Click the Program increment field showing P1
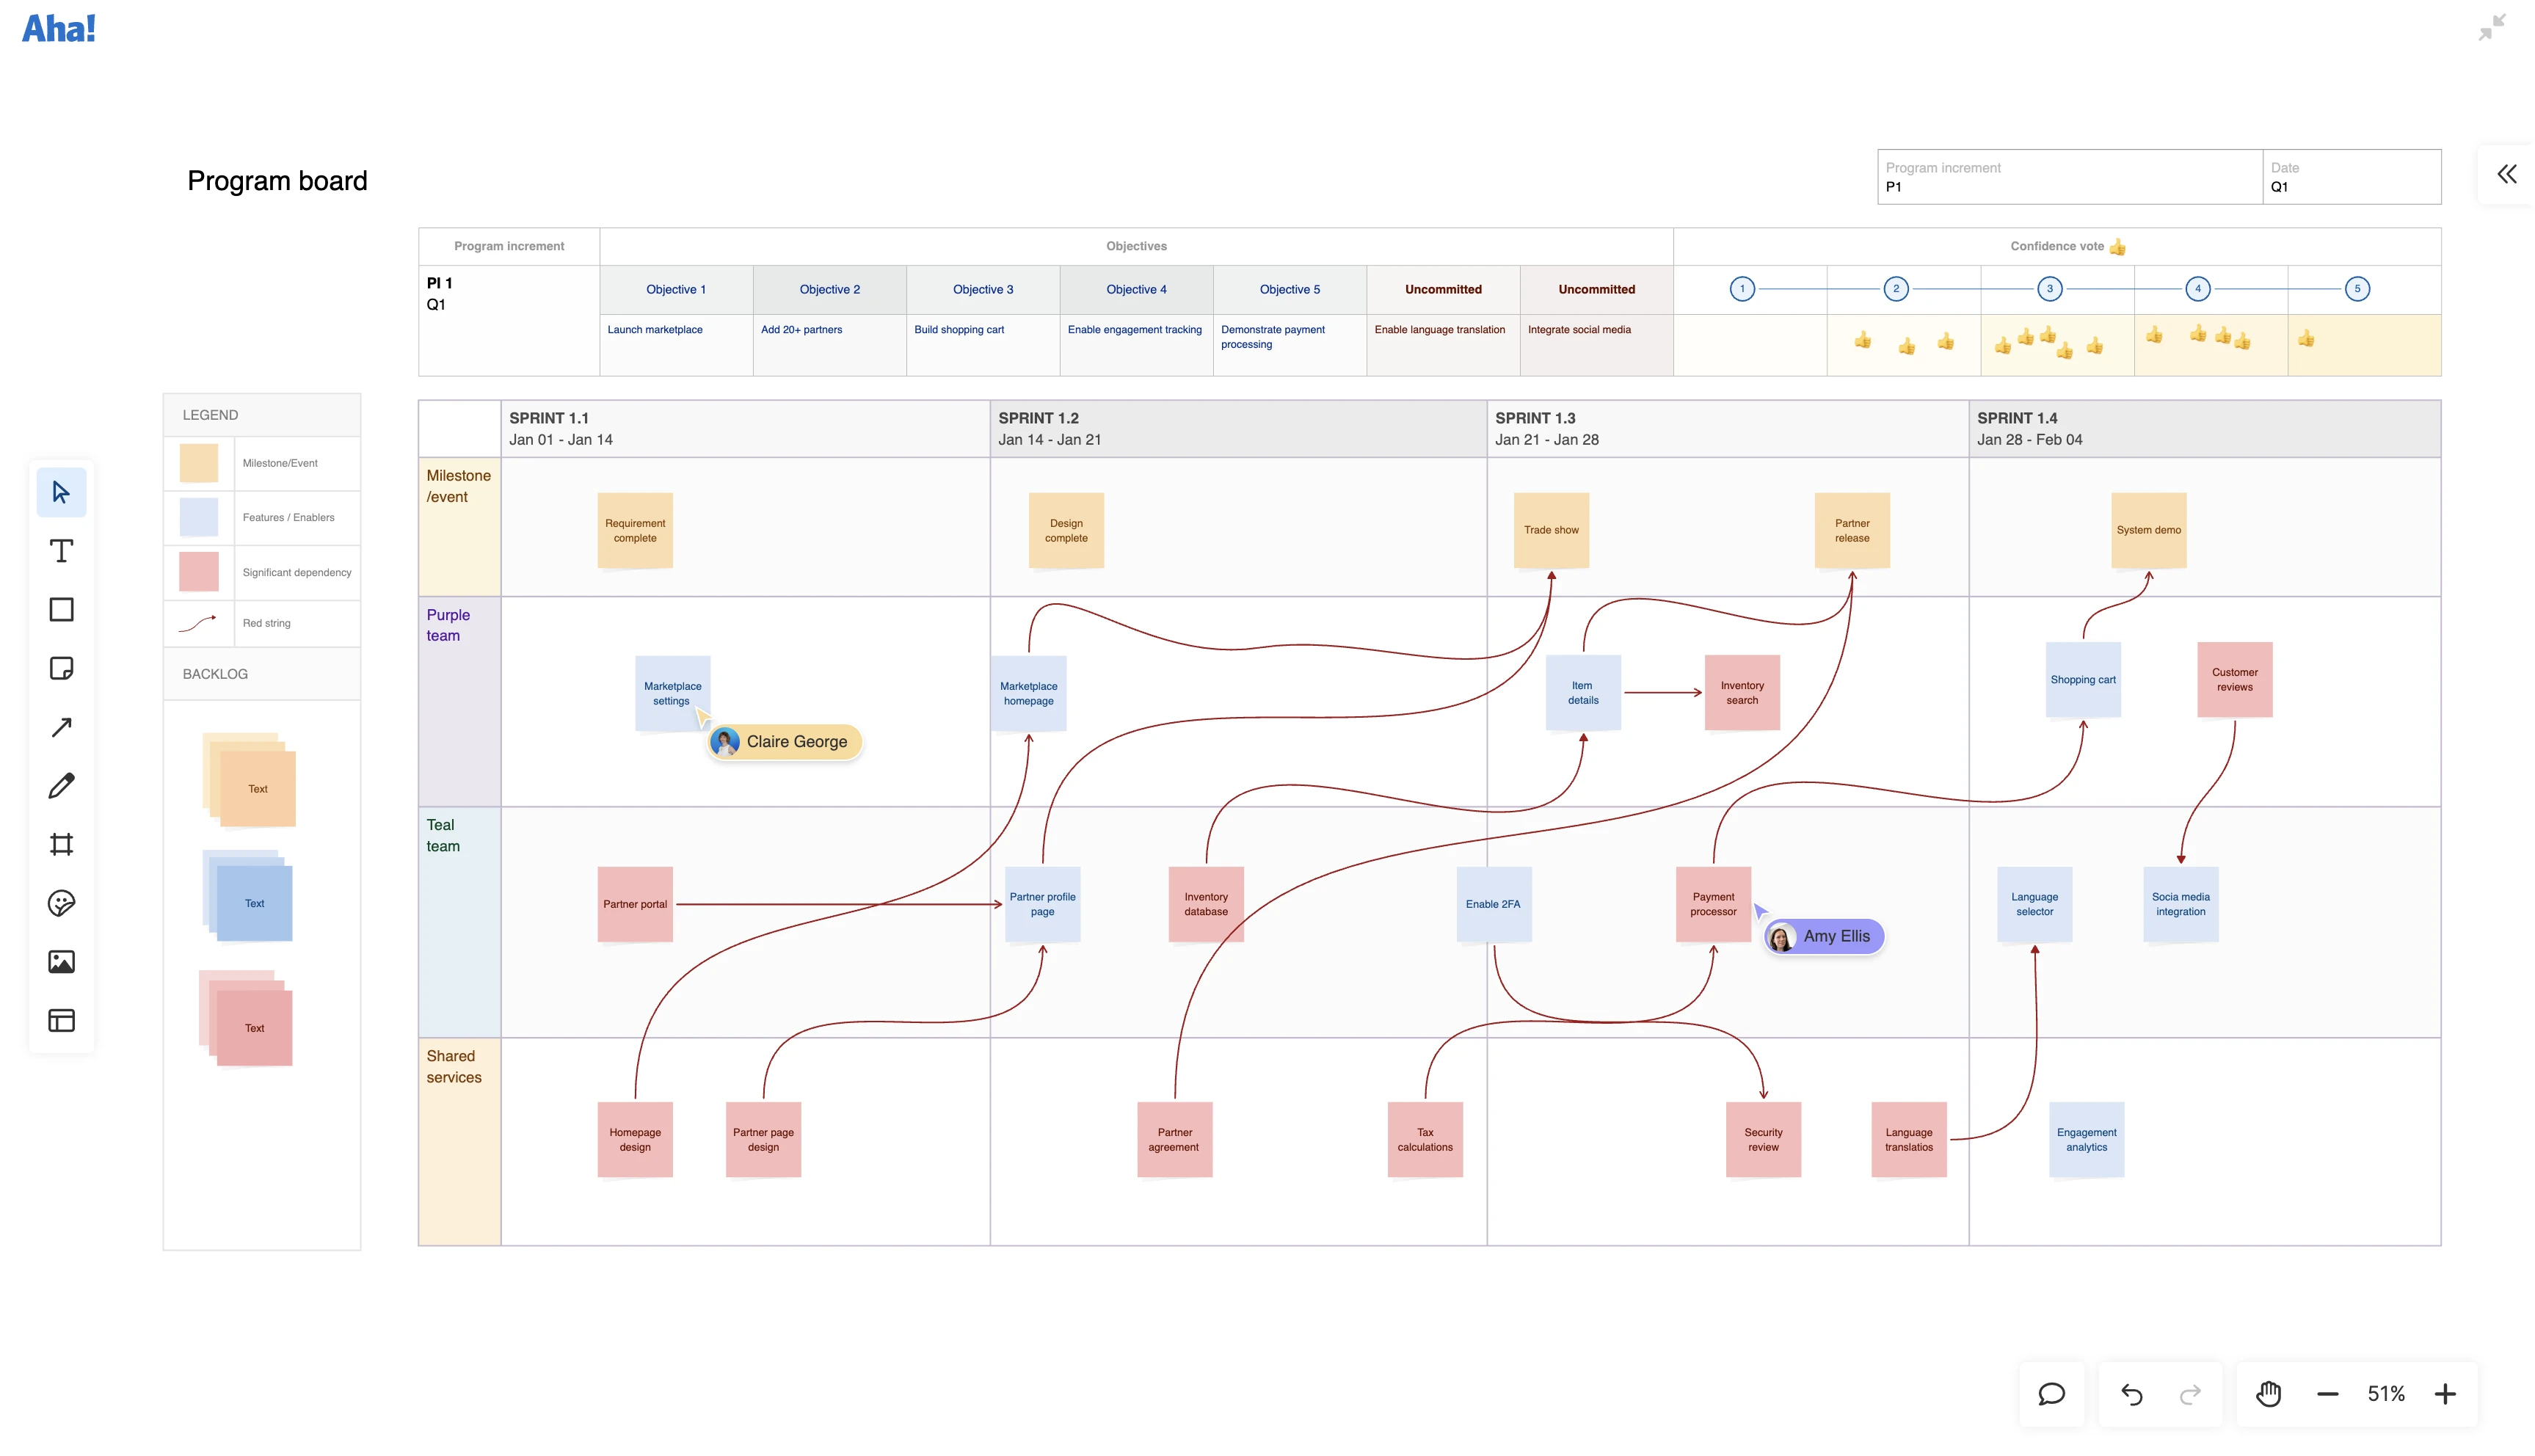2535x1456 pixels. pos(2068,177)
